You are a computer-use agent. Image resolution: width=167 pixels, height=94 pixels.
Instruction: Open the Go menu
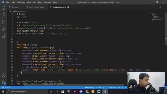(35, 2)
